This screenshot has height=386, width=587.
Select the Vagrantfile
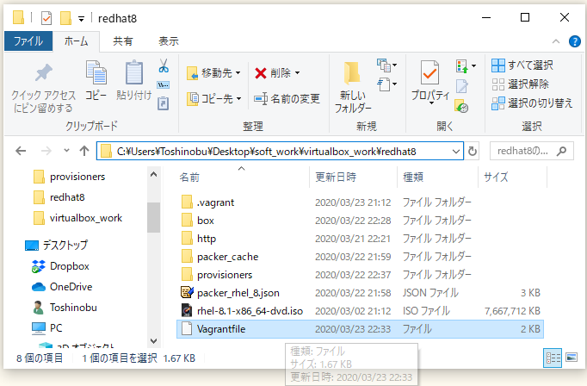[360, 329]
